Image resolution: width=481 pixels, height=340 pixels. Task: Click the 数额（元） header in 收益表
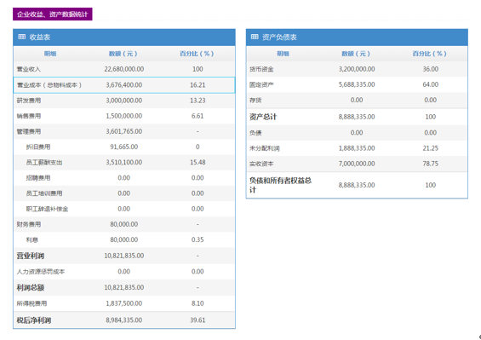coord(123,54)
